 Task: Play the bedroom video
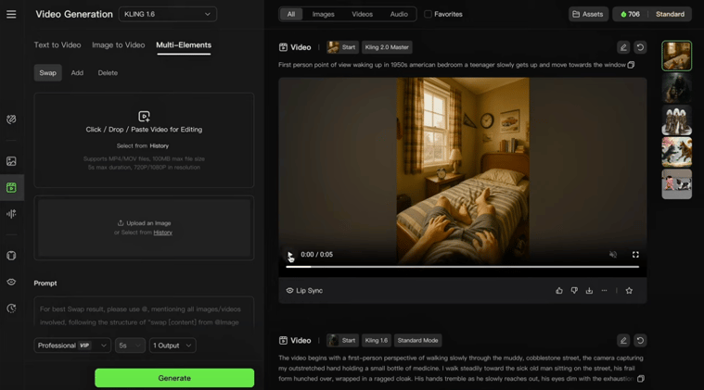tap(290, 255)
